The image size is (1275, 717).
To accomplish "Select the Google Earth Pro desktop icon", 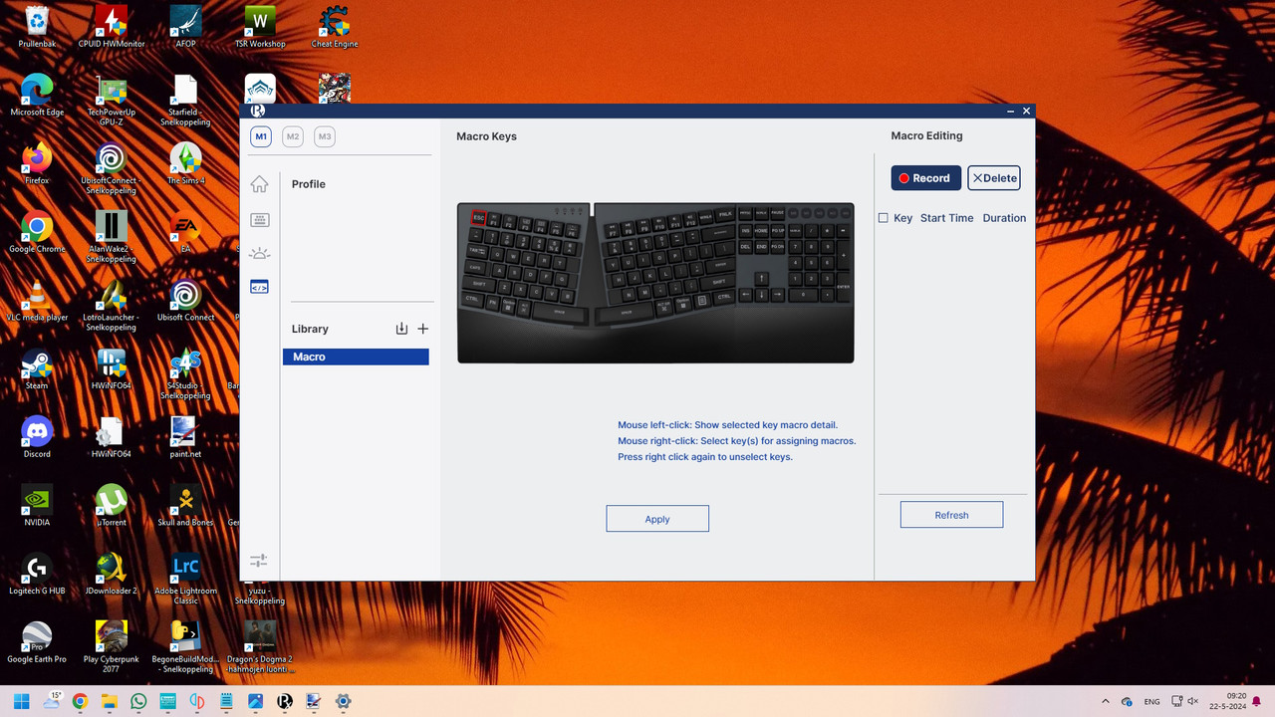I will click(x=37, y=642).
